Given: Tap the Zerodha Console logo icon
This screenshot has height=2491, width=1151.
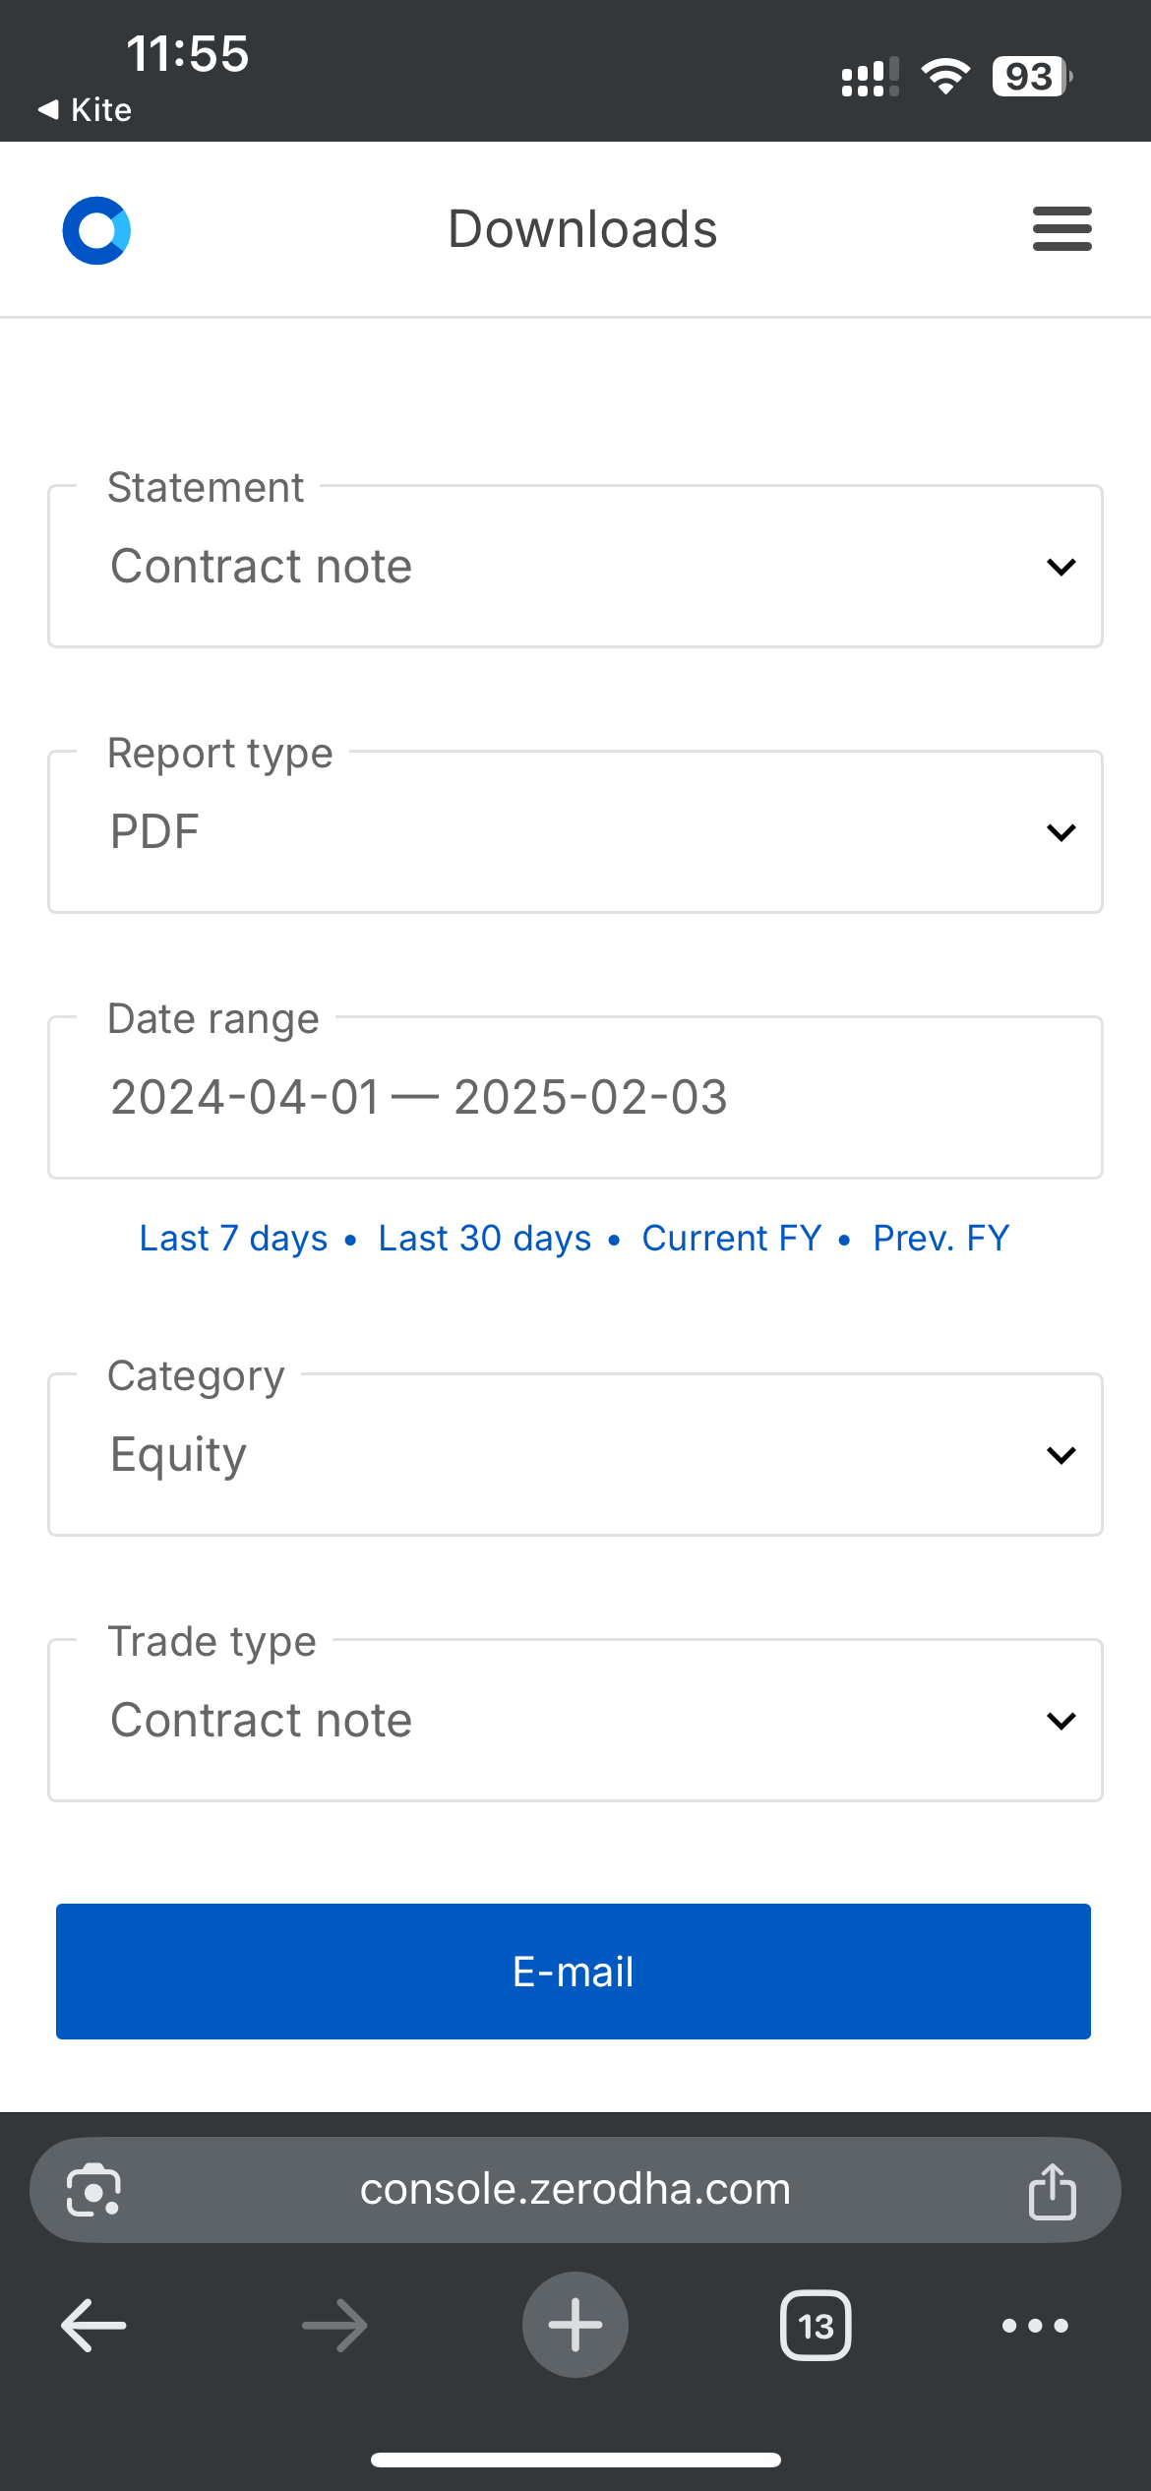Looking at the screenshot, I should [x=96, y=230].
